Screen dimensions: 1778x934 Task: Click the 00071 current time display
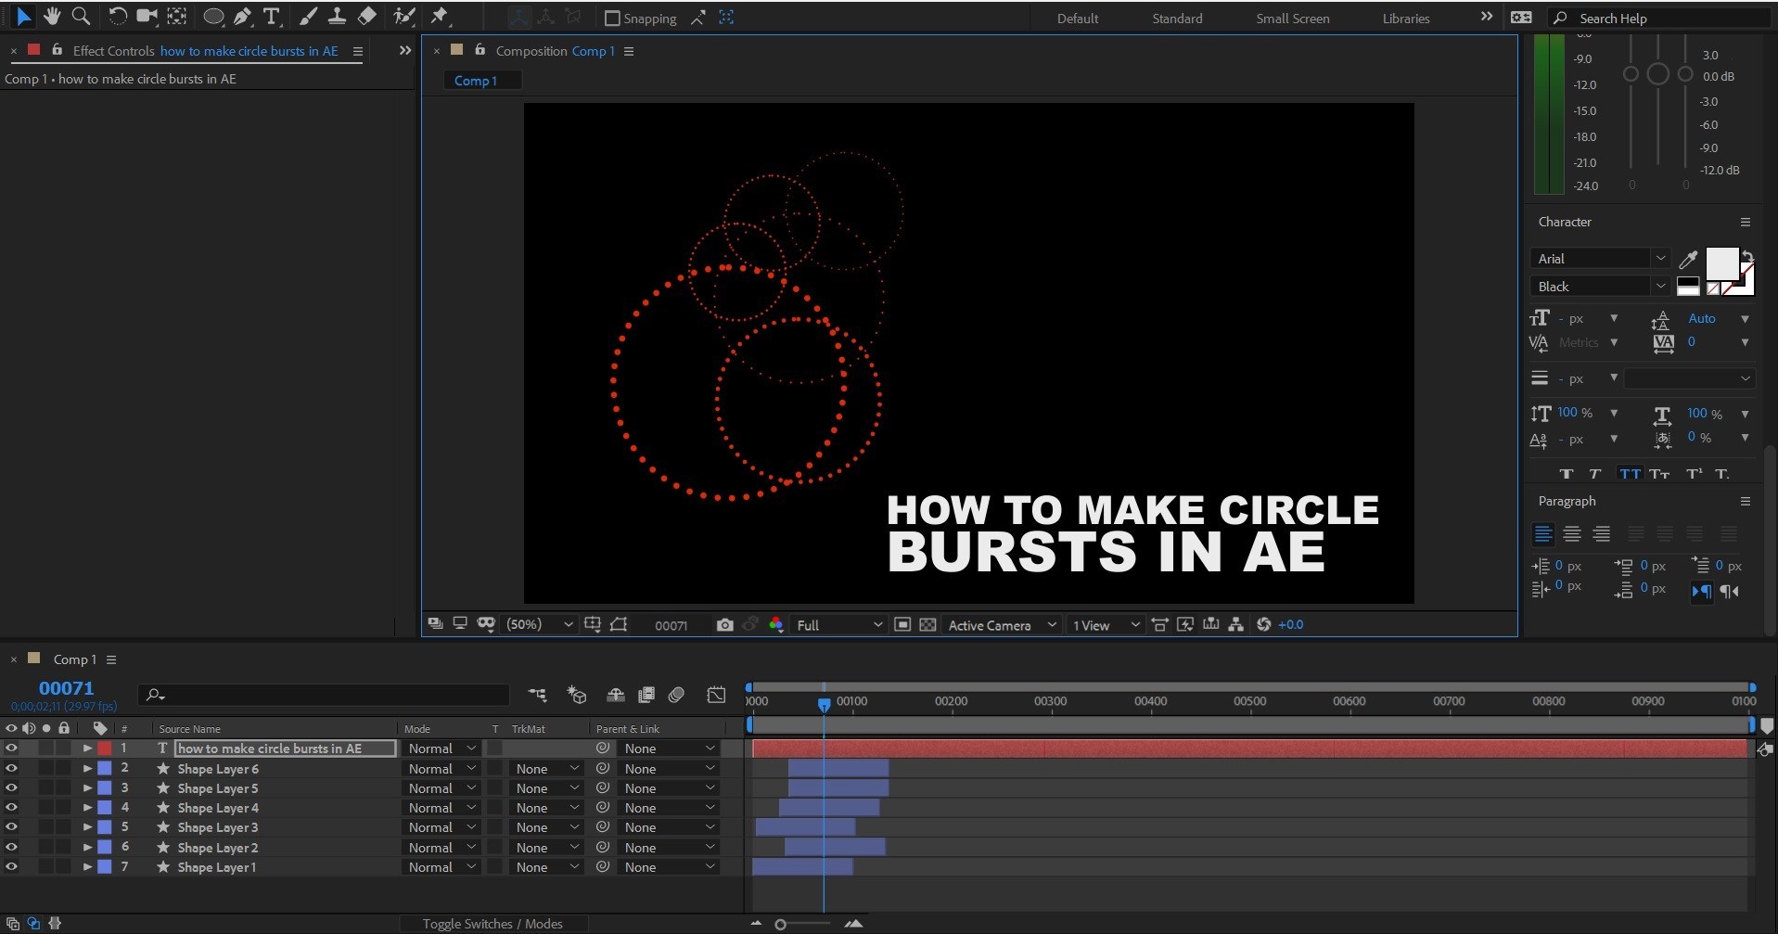click(66, 688)
